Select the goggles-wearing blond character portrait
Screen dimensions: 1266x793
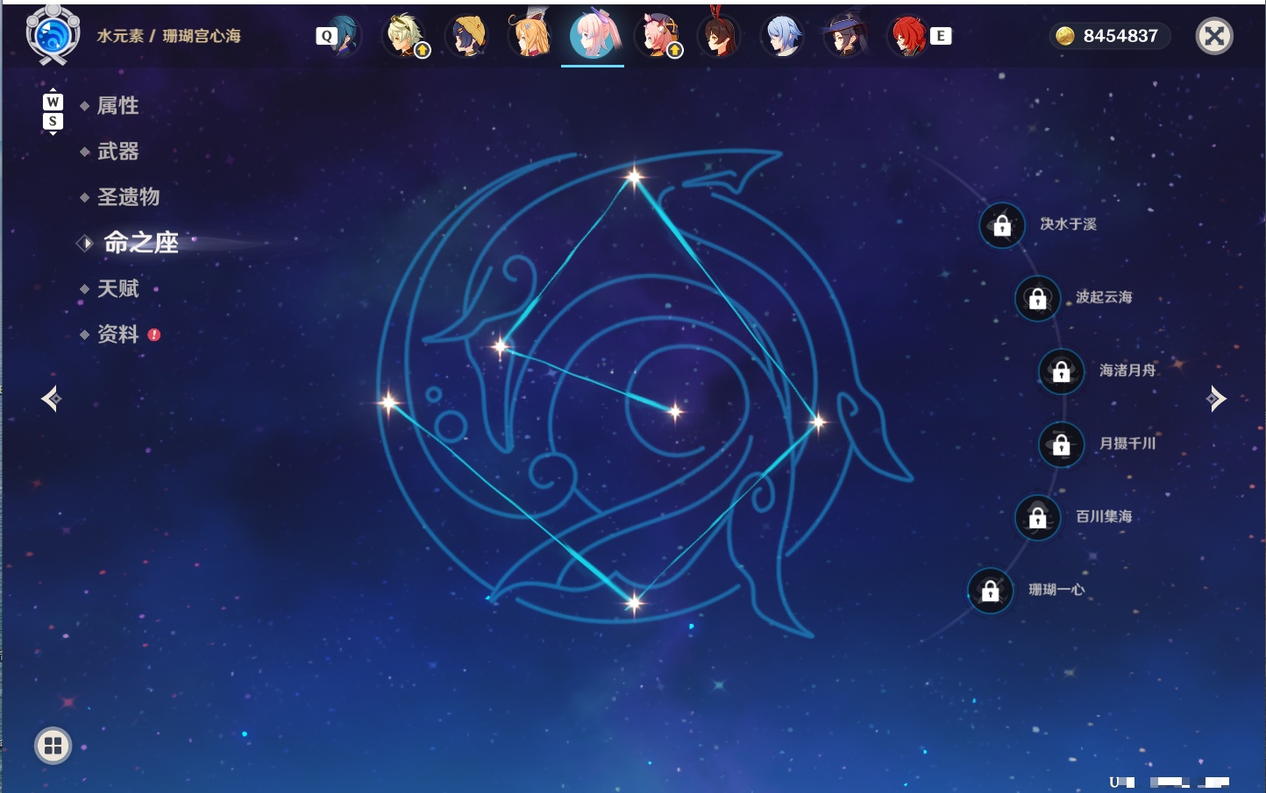406,36
